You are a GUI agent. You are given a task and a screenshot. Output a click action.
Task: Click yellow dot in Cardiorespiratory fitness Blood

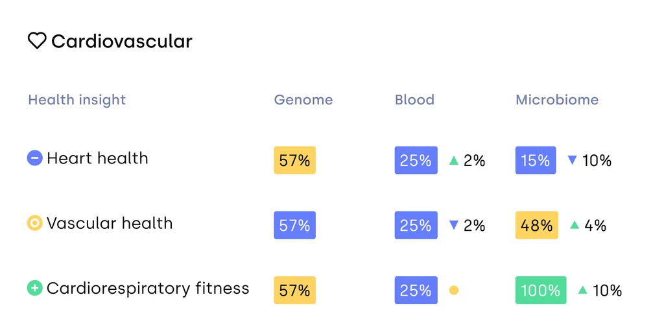coord(454,290)
